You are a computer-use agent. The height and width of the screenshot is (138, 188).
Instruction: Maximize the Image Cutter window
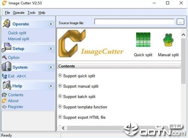coord(168,3)
